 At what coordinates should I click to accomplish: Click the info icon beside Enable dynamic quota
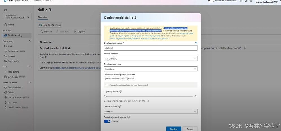point(128,117)
